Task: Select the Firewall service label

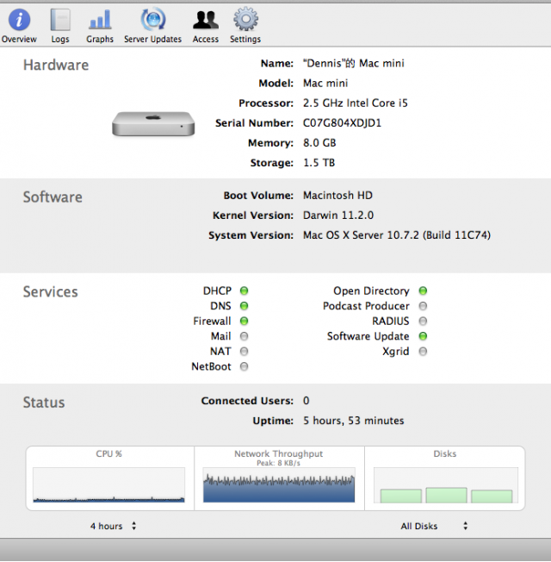Action: [212, 321]
